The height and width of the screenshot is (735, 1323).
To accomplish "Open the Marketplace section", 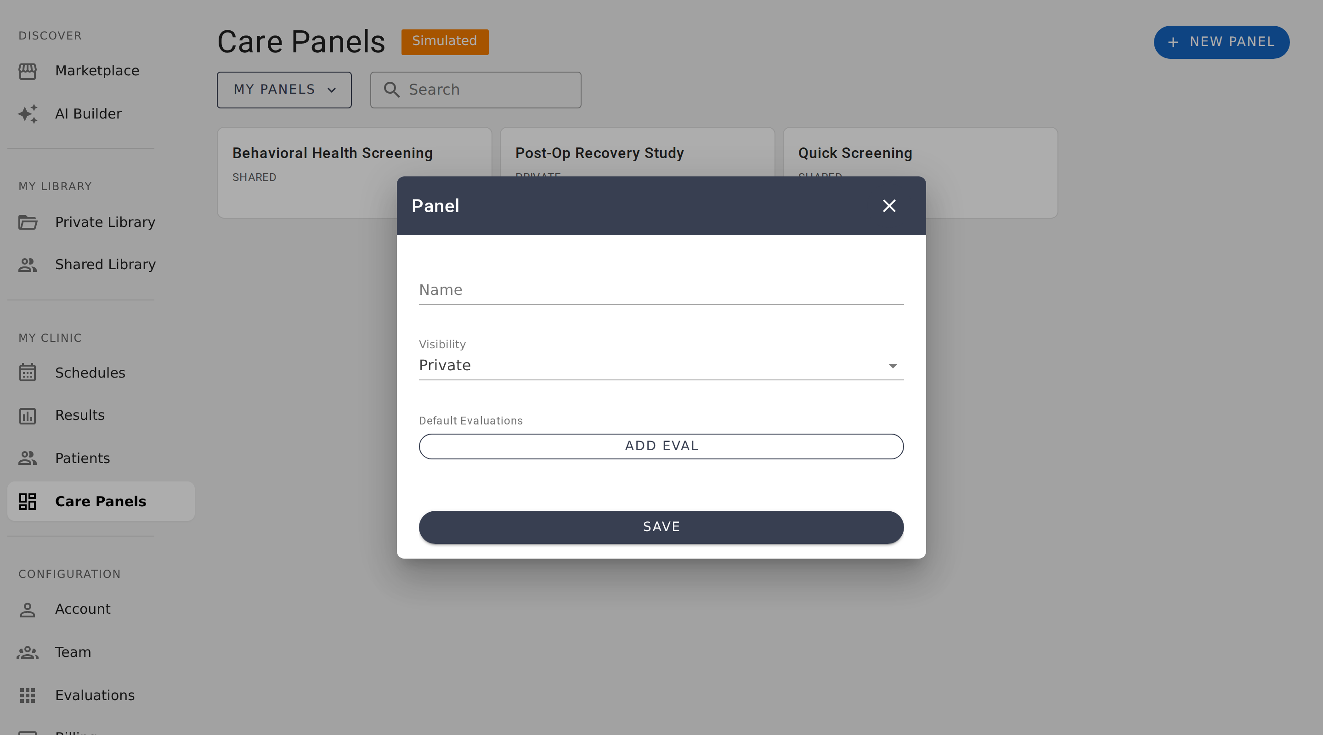I will pyautogui.click(x=28, y=71).
